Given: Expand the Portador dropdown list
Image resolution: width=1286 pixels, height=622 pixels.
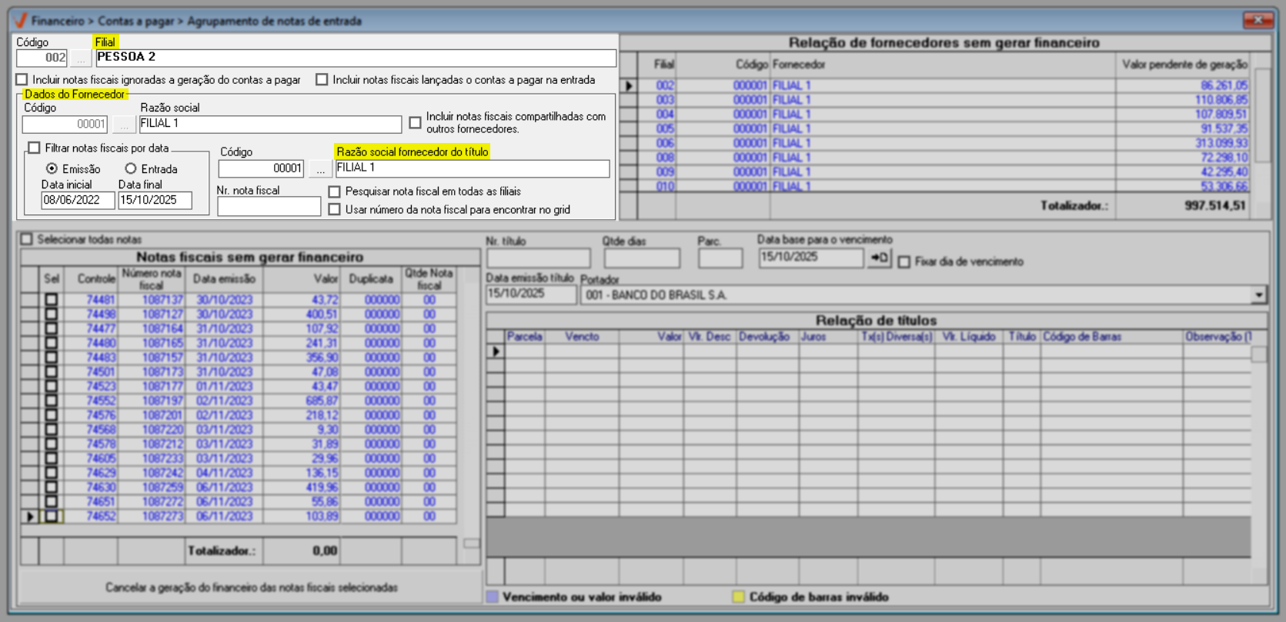Looking at the screenshot, I should click(x=1258, y=295).
